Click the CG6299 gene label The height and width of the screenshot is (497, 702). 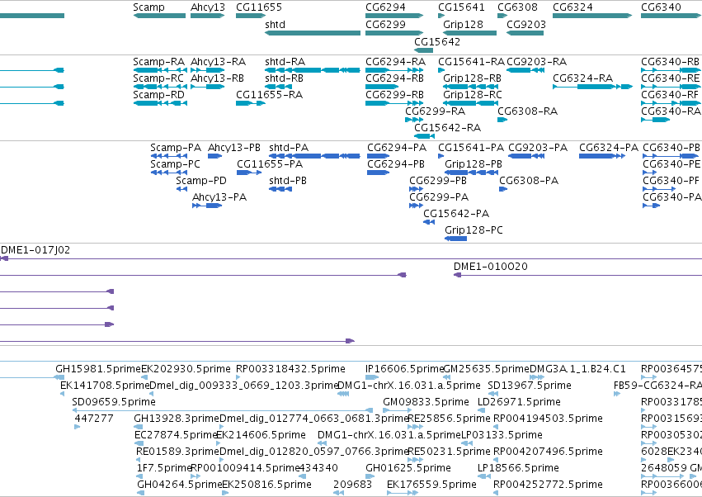click(385, 24)
